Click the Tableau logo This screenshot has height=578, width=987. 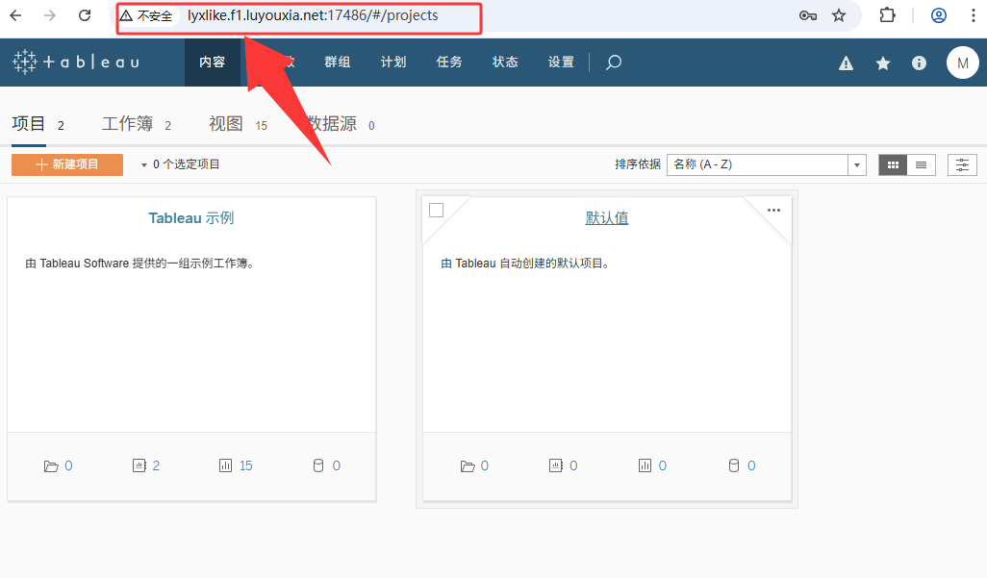tap(76, 62)
